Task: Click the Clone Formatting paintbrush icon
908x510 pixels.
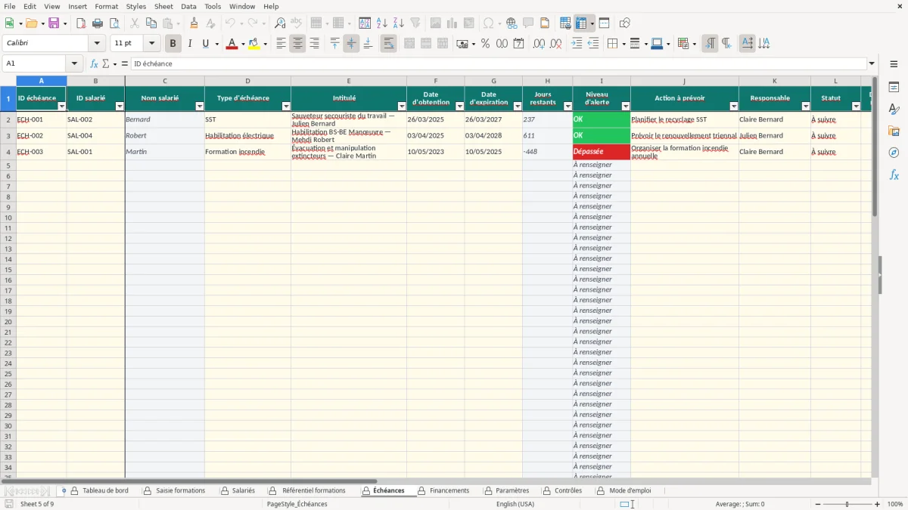Action: tap(194, 23)
